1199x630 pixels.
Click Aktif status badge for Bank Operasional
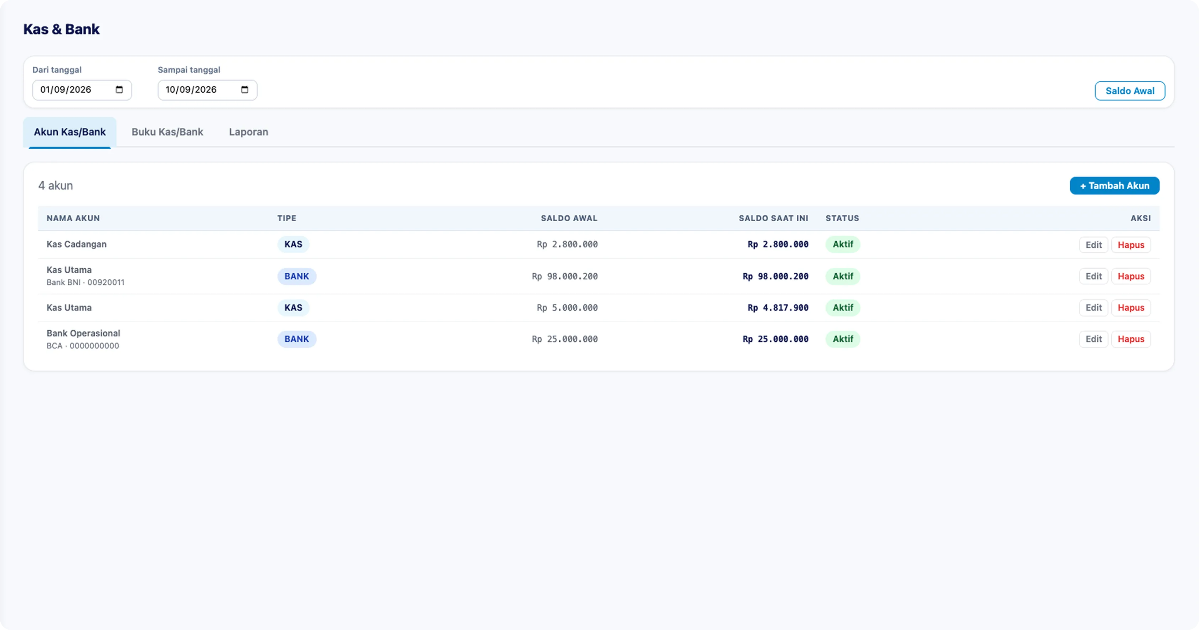click(x=842, y=340)
